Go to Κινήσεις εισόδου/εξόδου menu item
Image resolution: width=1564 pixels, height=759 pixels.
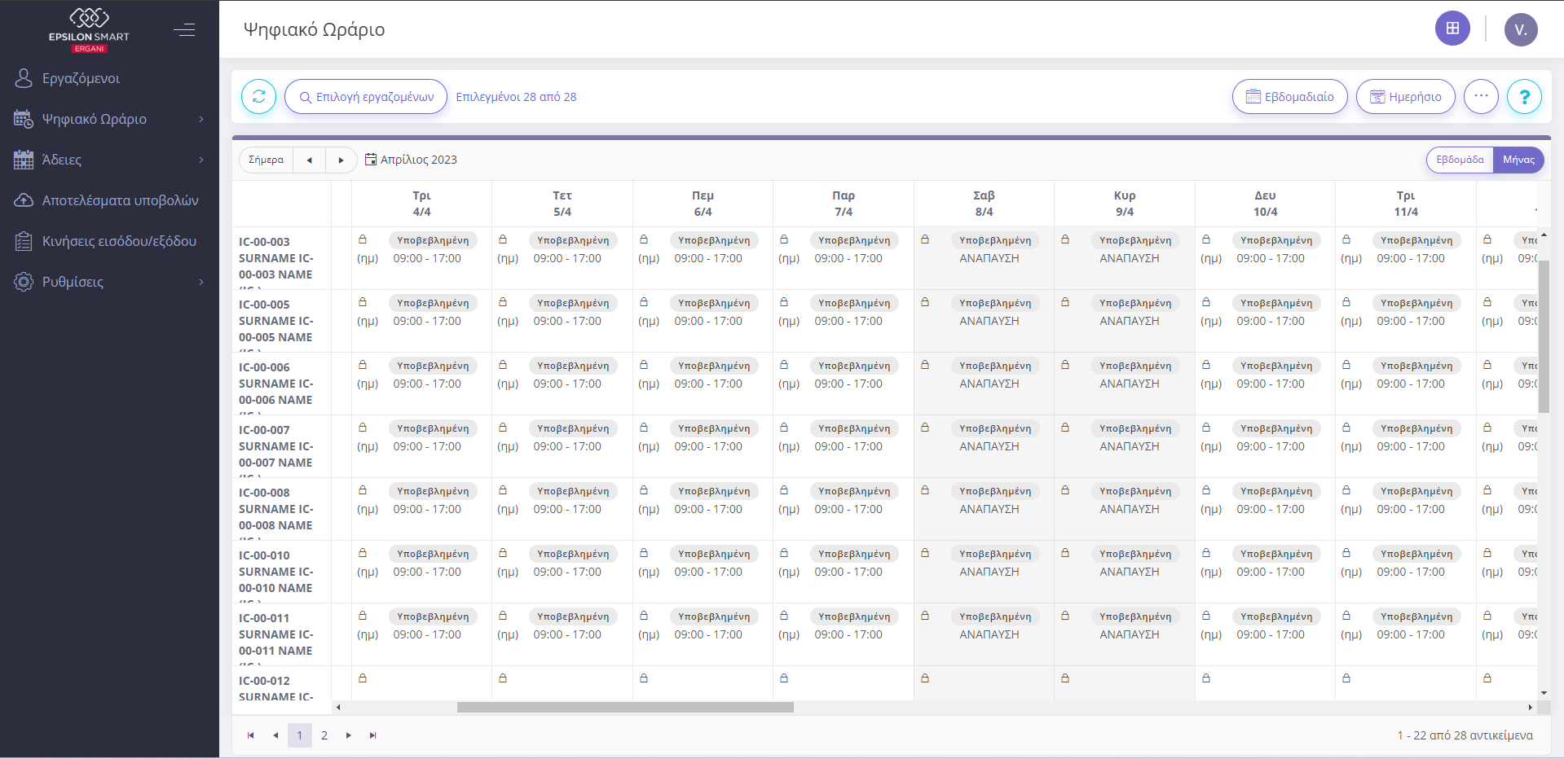(119, 241)
